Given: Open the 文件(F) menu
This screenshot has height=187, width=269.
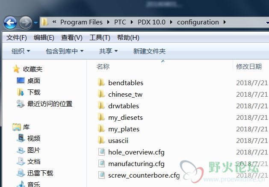Looking at the screenshot, I should [x=17, y=38].
